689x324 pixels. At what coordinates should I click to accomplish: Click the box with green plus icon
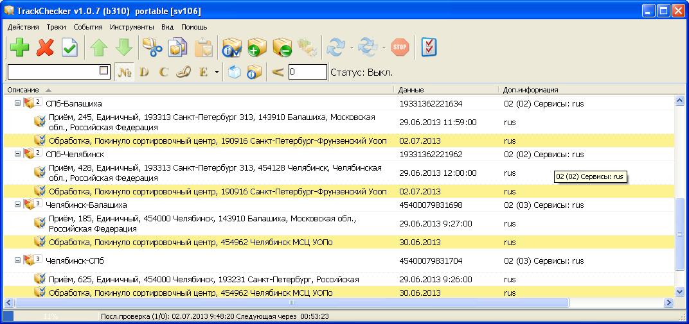pyautogui.click(x=256, y=47)
